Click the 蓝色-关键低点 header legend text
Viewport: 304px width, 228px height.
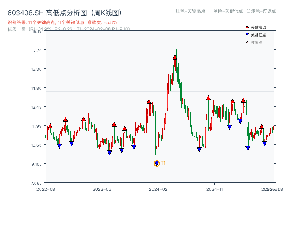pyautogui.click(x=228, y=11)
